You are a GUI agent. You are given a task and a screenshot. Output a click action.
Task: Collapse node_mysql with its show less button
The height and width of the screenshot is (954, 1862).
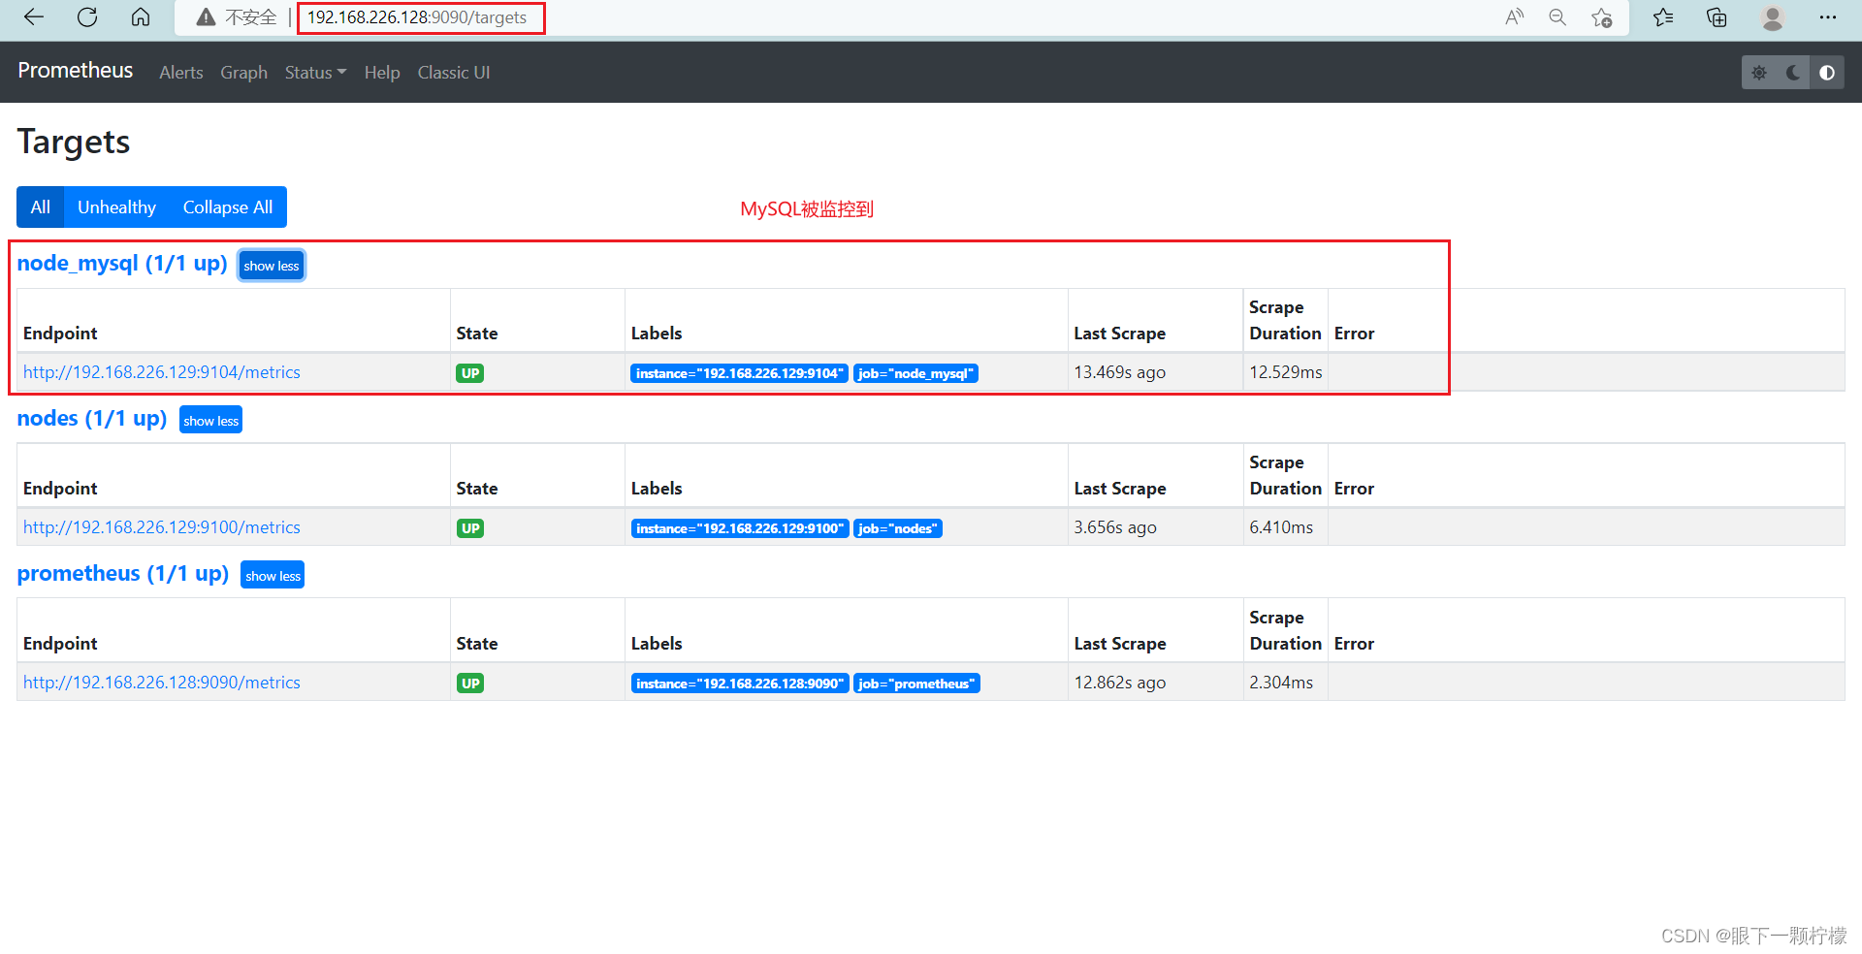[272, 266]
